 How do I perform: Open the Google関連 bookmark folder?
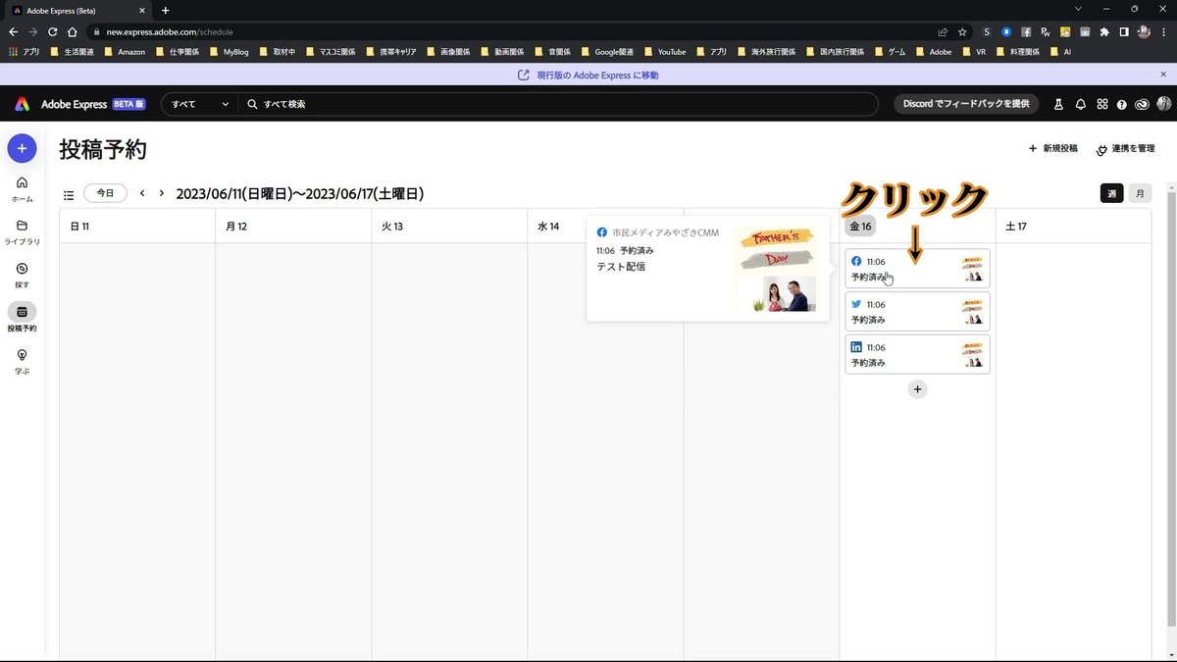(607, 52)
